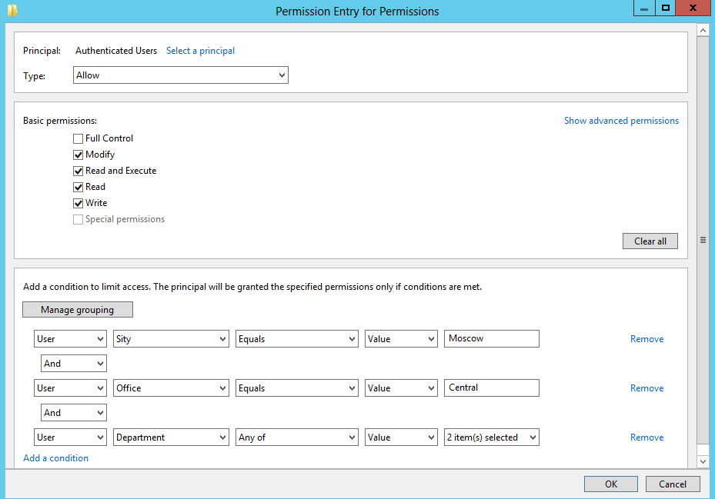Open the Any of operator dropdown

[x=297, y=437]
